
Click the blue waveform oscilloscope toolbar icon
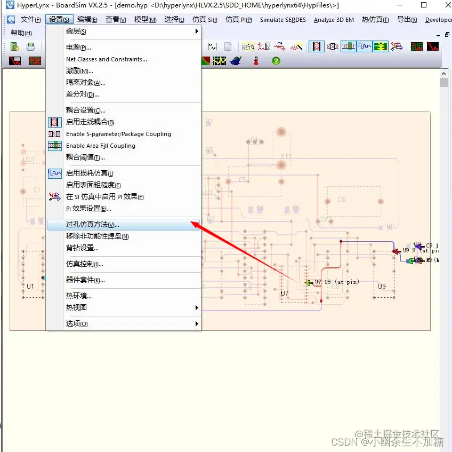coord(366,46)
